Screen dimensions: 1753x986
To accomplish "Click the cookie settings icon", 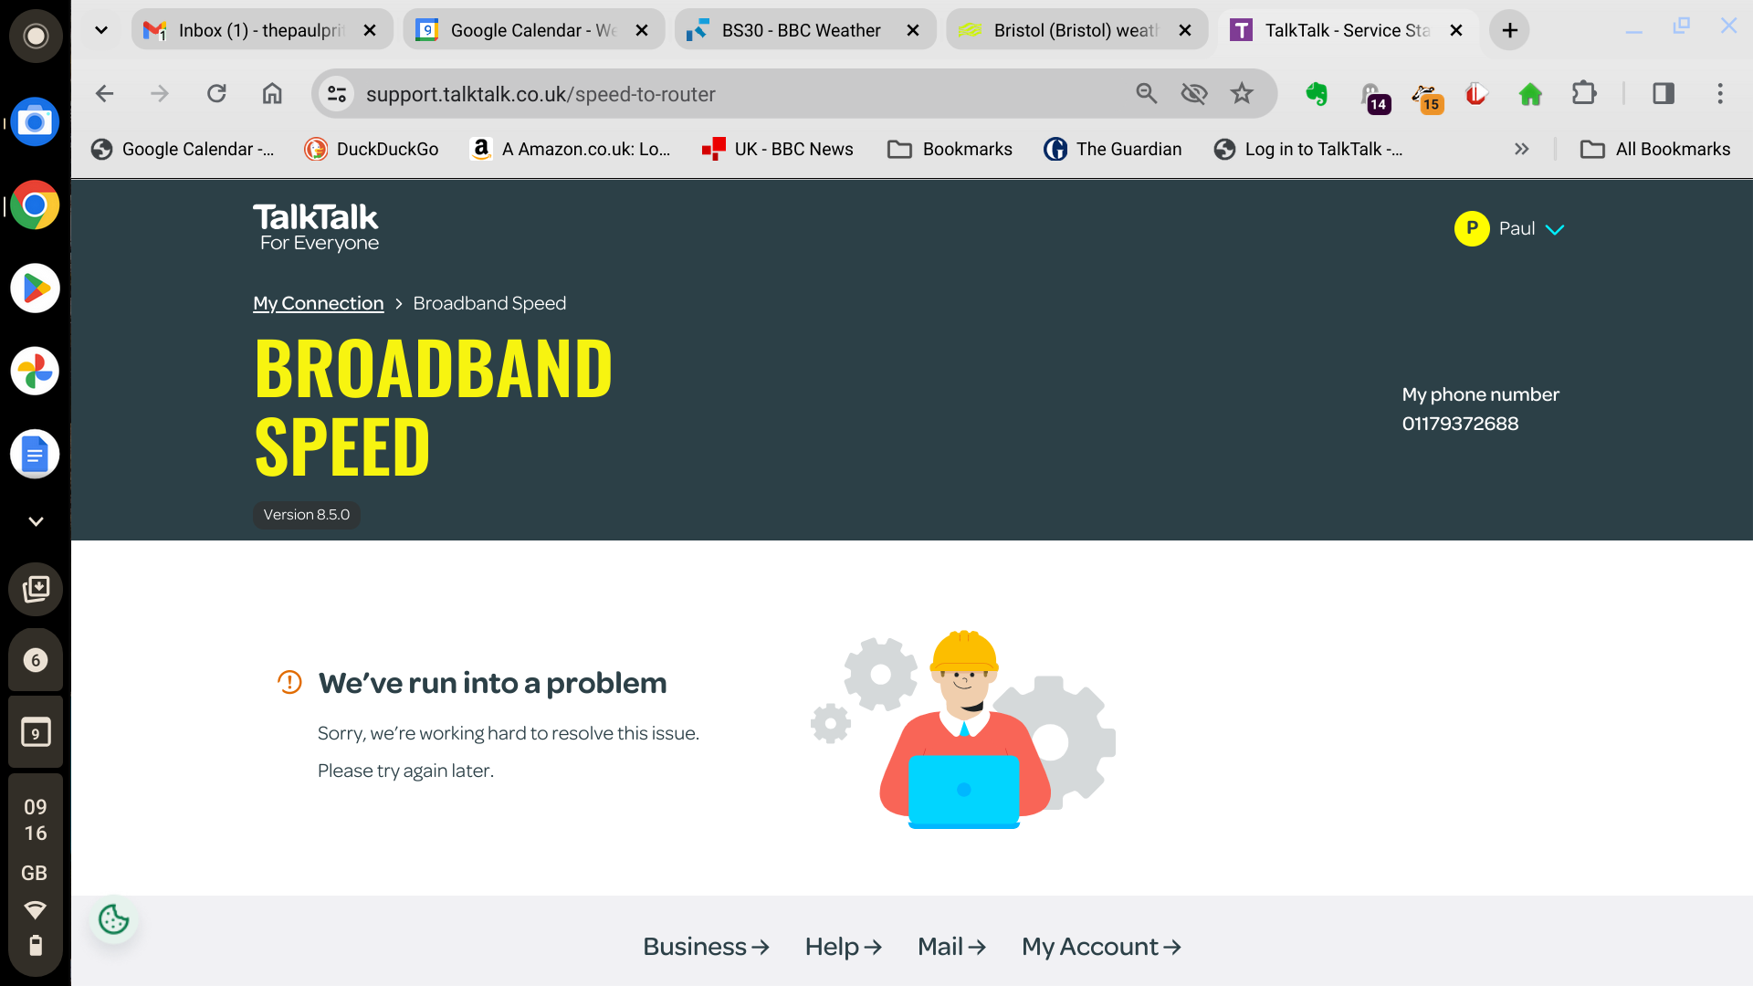I will [x=114, y=919].
